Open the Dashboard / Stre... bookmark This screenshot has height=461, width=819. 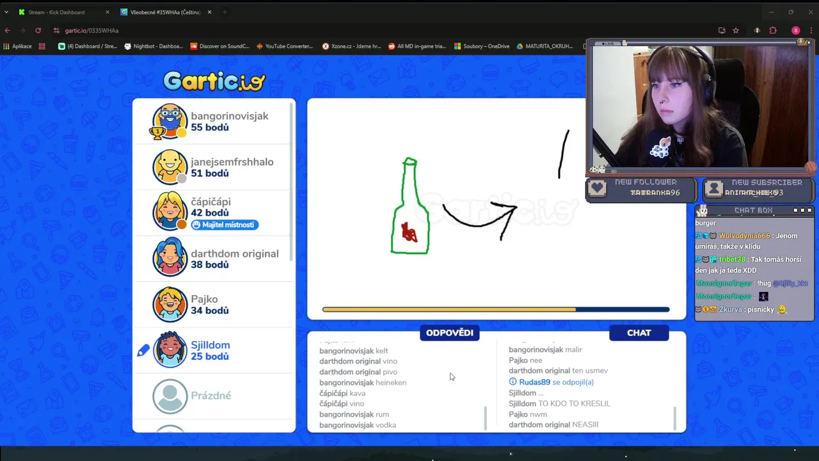click(87, 46)
